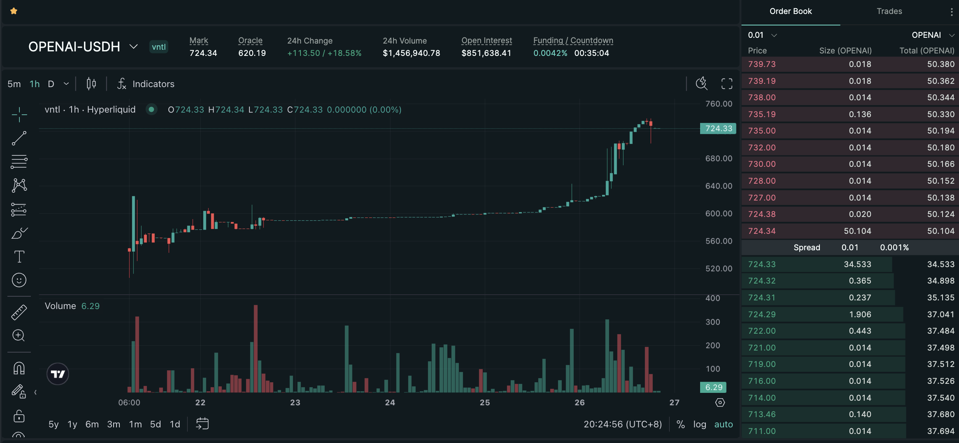This screenshot has width=959, height=443.
Task: Click the Mark price label
Action: tap(199, 41)
